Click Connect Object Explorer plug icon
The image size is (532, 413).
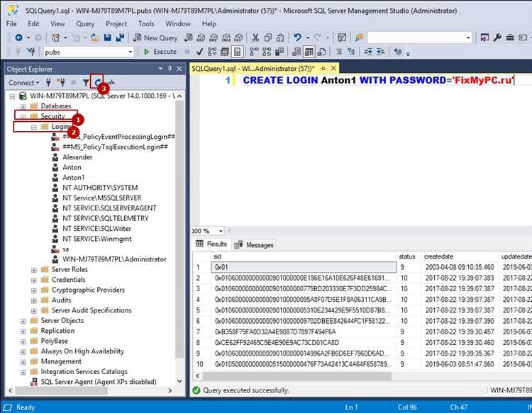point(48,82)
